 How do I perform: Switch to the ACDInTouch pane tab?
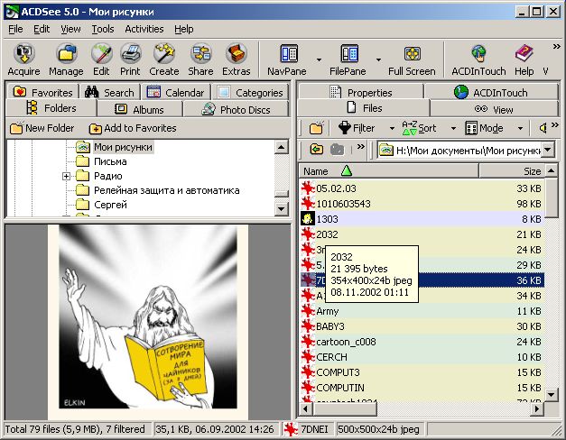[491, 92]
